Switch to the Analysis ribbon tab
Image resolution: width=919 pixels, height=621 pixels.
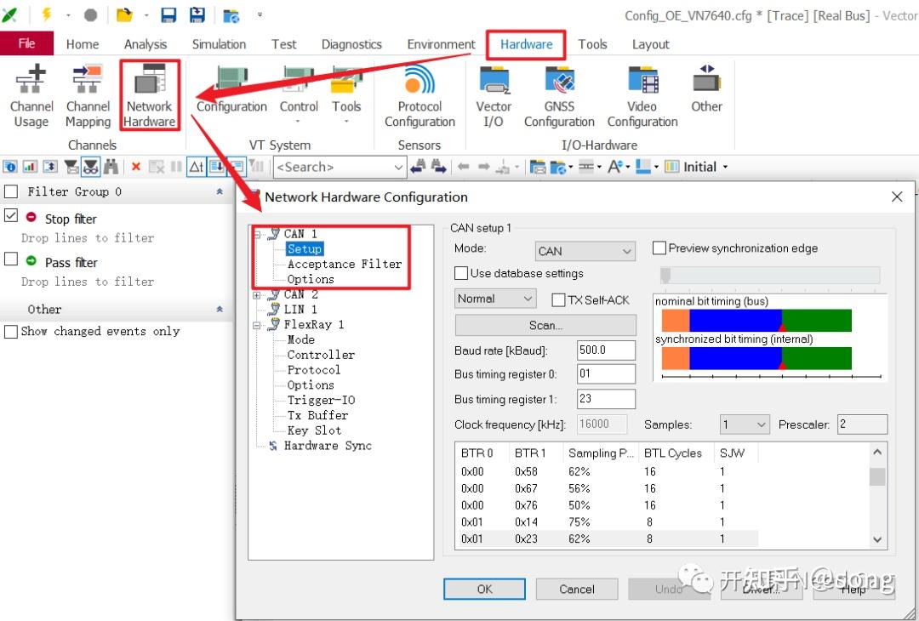click(146, 44)
